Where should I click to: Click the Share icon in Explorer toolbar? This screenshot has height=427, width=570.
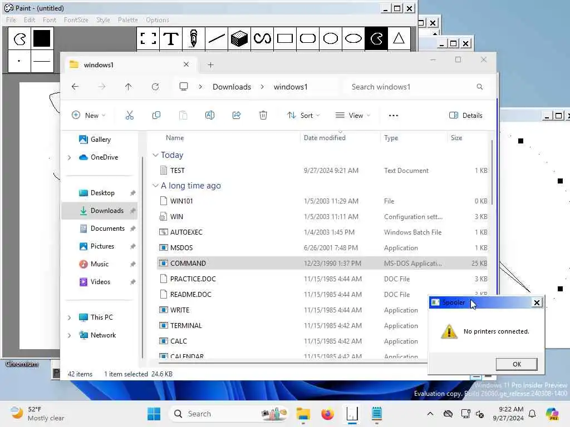[x=237, y=116]
